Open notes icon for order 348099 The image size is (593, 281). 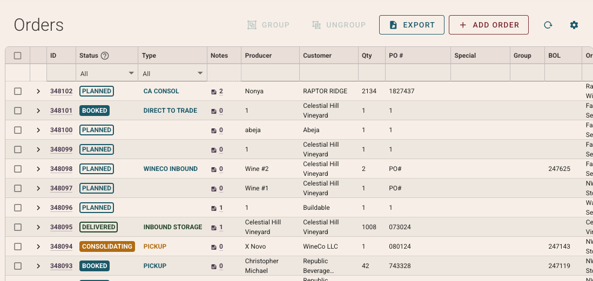pyautogui.click(x=214, y=149)
